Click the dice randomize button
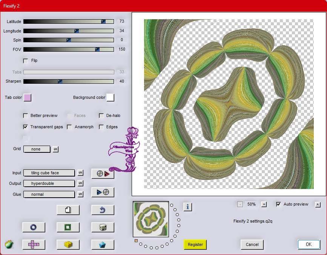327x255 pixels. [x=103, y=227]
